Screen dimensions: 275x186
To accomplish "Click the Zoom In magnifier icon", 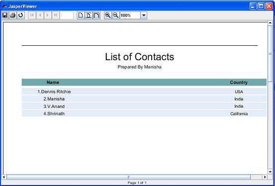I will 108,15.
